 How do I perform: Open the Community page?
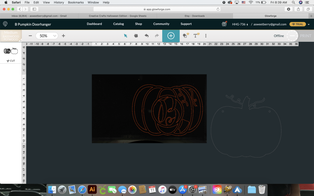pyautogui.click(x=161, y=24)
